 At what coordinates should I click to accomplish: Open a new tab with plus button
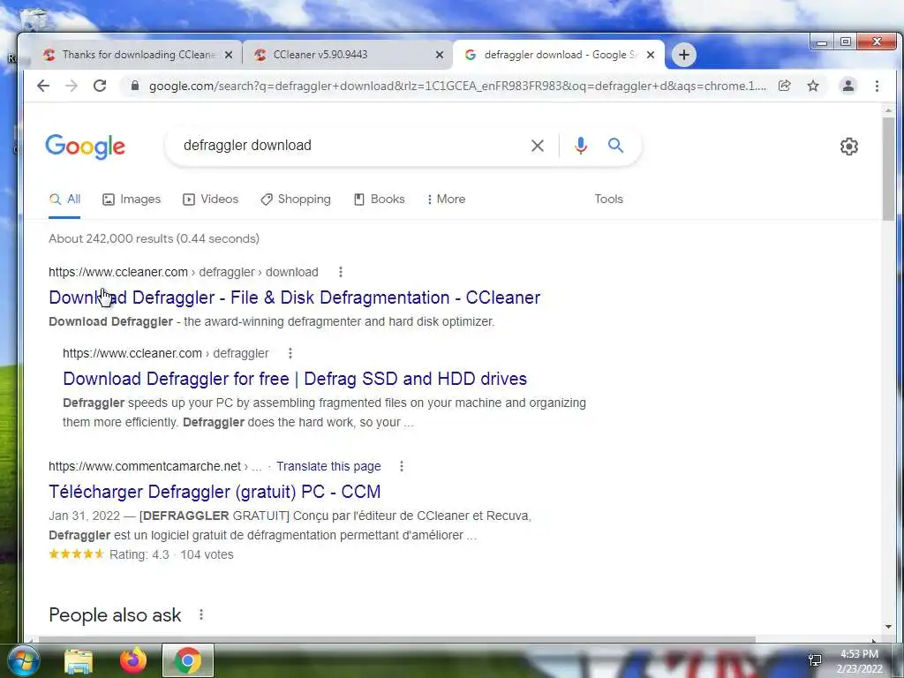pos(684,55)
